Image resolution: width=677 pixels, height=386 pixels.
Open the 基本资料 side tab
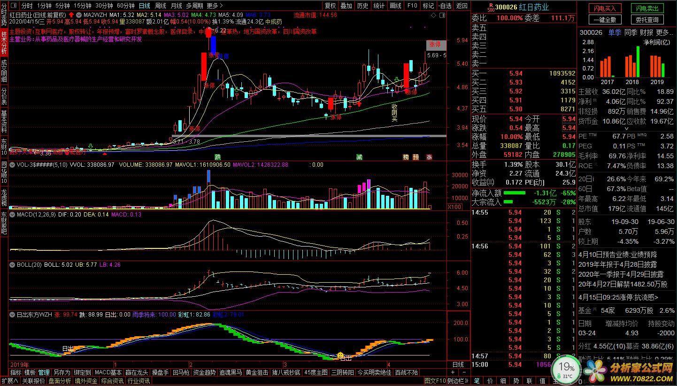[4, 122]
